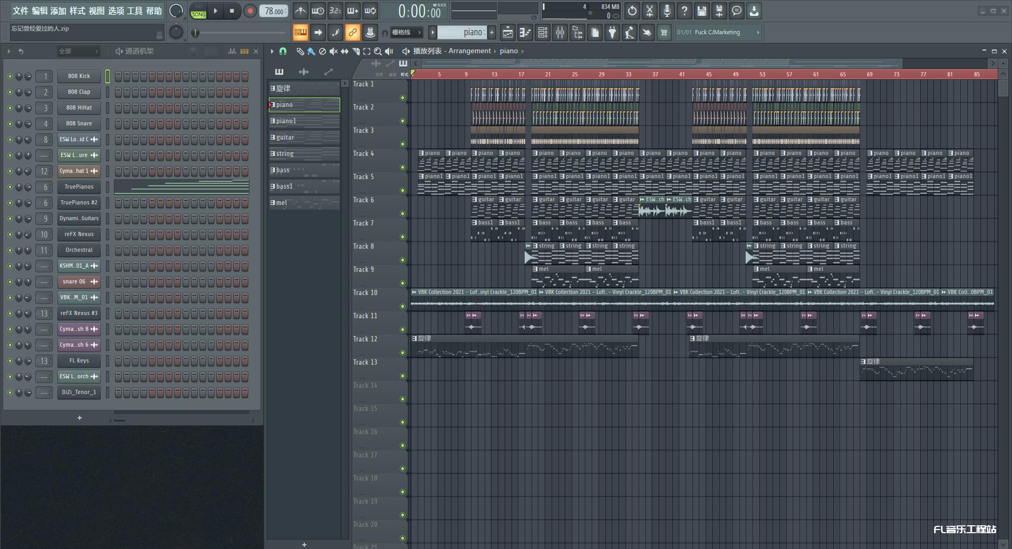Viewport: 1012px width, 549px height.
Task: Toggle wait for input to start playing
Action: 317,11
